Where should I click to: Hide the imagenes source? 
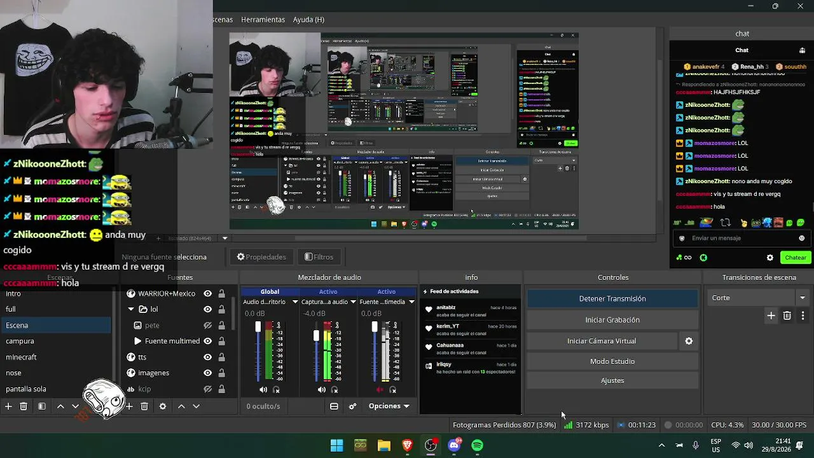point(207,373)
